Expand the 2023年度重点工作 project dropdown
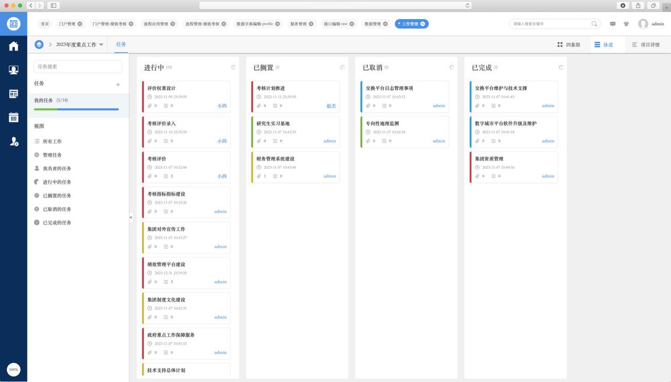The image size is (671, 382). (101, 45)
